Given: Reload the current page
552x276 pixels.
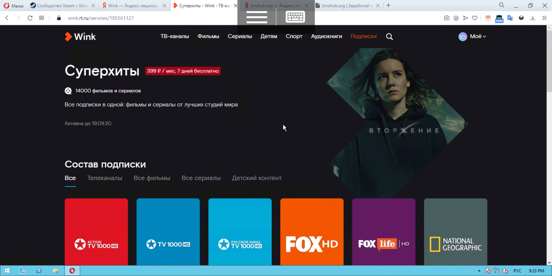Looking at the screenshot, I should pos(30,18).
